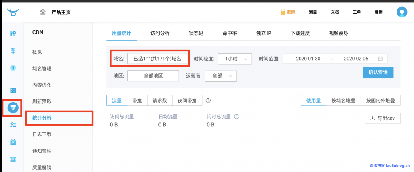This screenshot has height=172, width=414.
Task: Click the 导出csv export button
Action: pyautogui.click(x=382, y=119)
